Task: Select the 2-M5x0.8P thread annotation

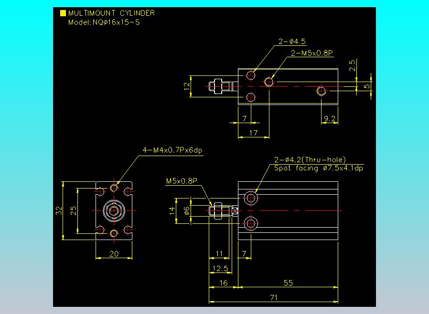Action: (312, 53)
